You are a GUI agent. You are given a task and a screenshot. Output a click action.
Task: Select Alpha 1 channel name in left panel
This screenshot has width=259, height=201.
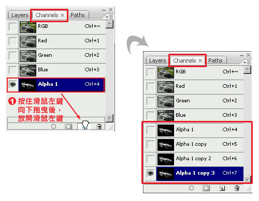[48, 84]
